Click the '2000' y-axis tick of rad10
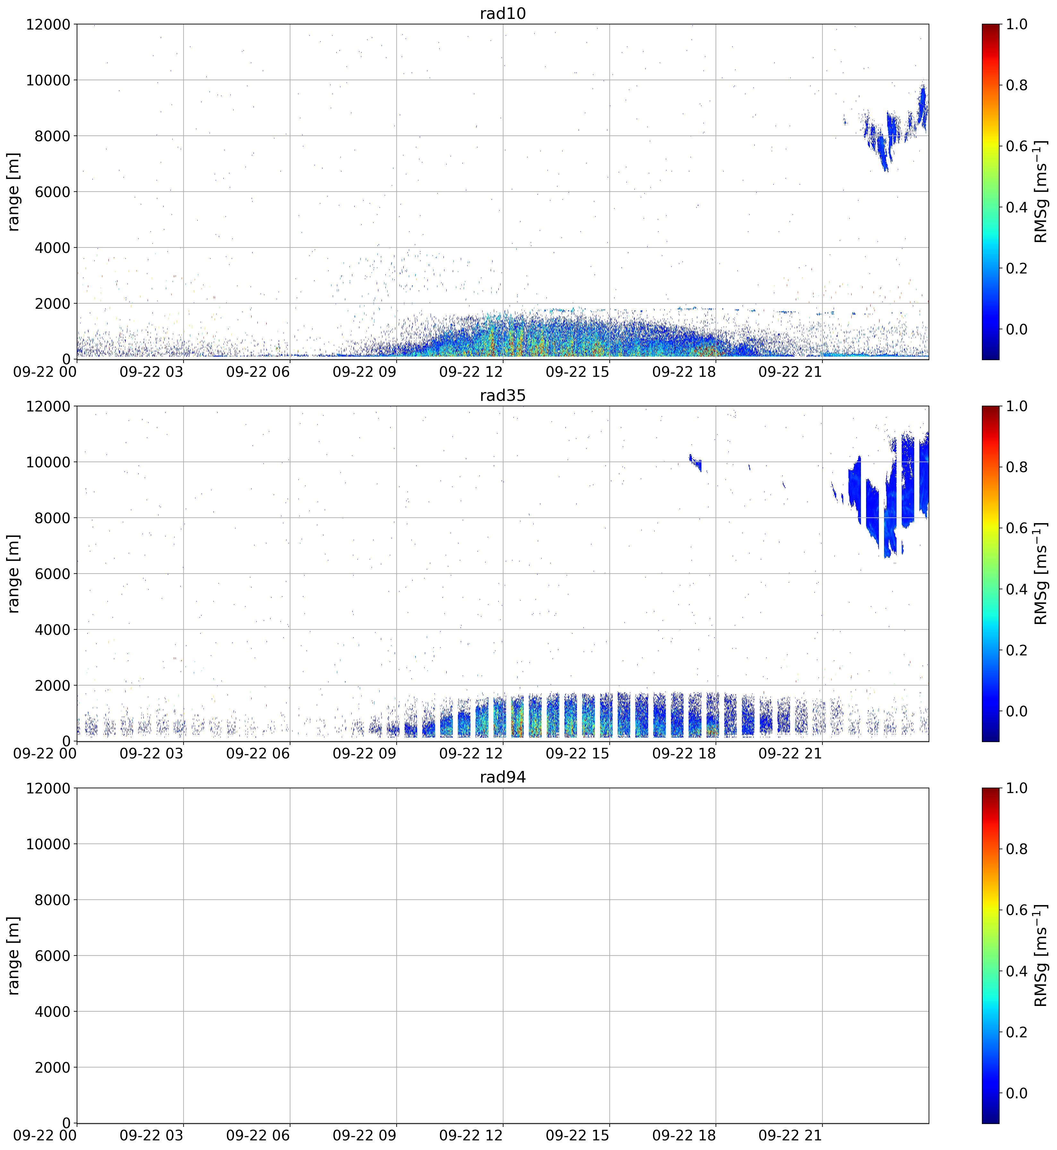This screenshot has height=1150, width=1057. [x=52, y=304]
